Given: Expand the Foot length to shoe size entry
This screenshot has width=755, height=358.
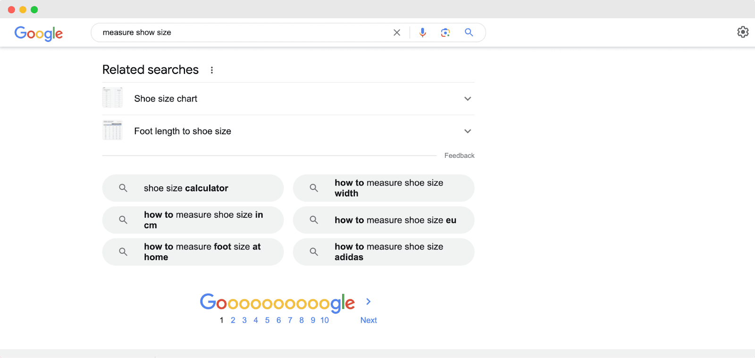Looking at the screenshot, I should coord(467,131).
